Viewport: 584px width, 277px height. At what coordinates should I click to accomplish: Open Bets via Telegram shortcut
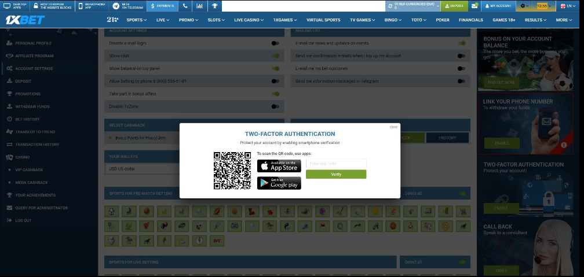coord(128,6)
